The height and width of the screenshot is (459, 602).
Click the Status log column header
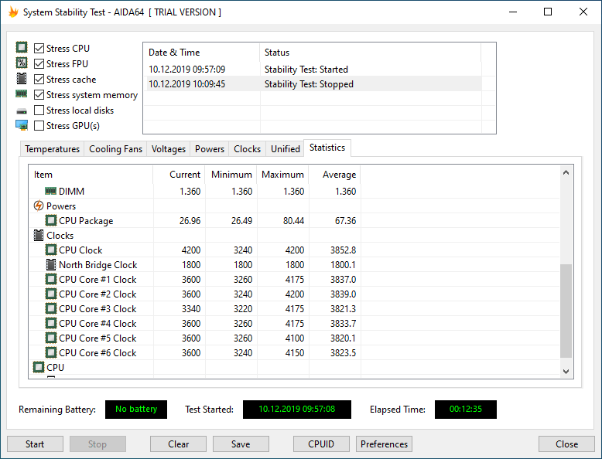pyautogui.click(x=370, y=52)
